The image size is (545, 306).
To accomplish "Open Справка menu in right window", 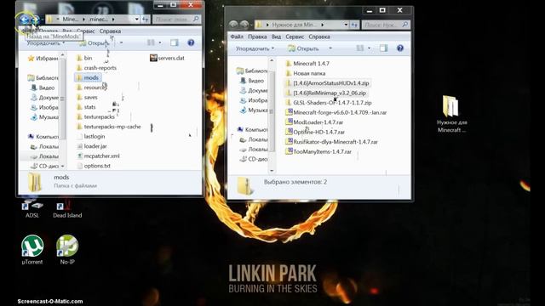I will point(319,37).
